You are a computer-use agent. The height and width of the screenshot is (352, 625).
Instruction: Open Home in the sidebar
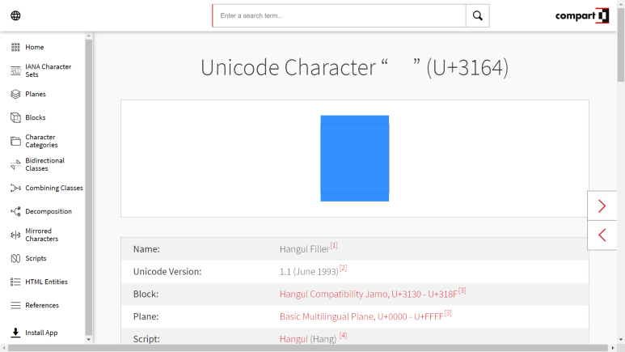pyautogui.click(x=35, y=47)
